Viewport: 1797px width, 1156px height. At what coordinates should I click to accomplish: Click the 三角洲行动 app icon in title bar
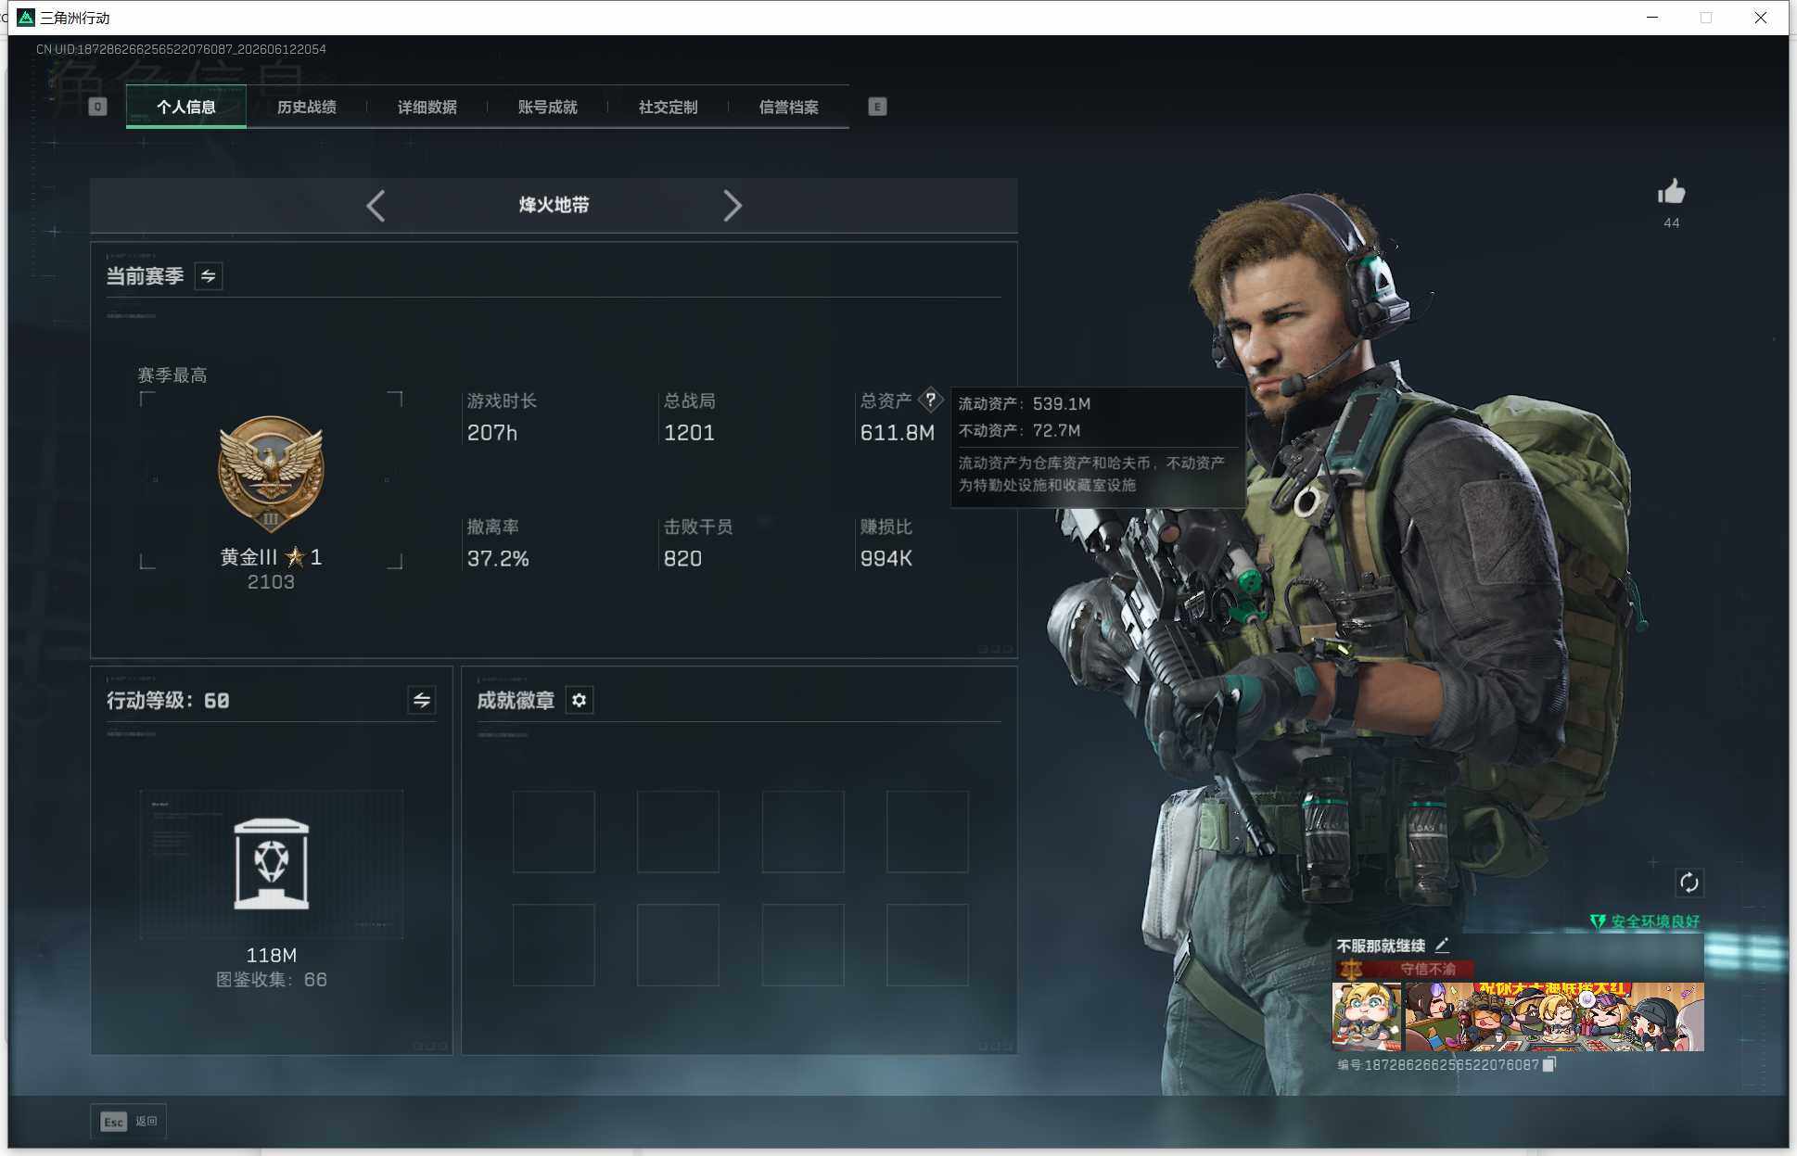[x=26, y=18]
